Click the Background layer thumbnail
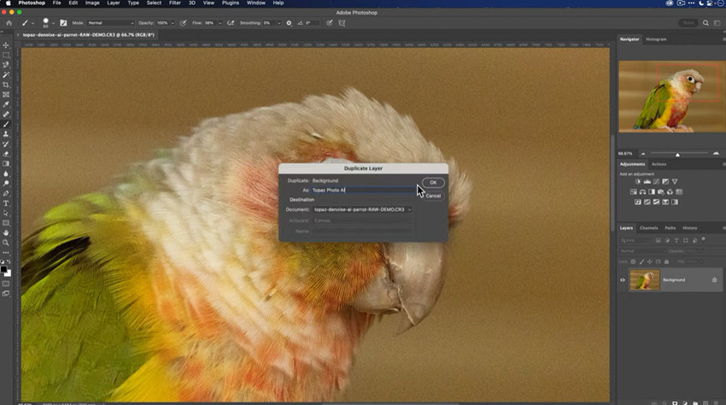This screenshot has width=726, height=405. 645,280
